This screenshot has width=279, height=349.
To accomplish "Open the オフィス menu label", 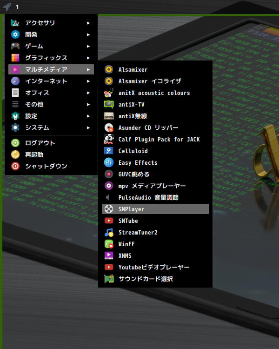I will tap(37, 93).
